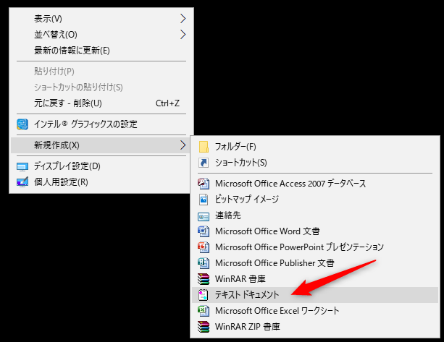Click the Ctrl+Z shortcut label
This screenshot has width=444, height=342.
pos(167,103)
